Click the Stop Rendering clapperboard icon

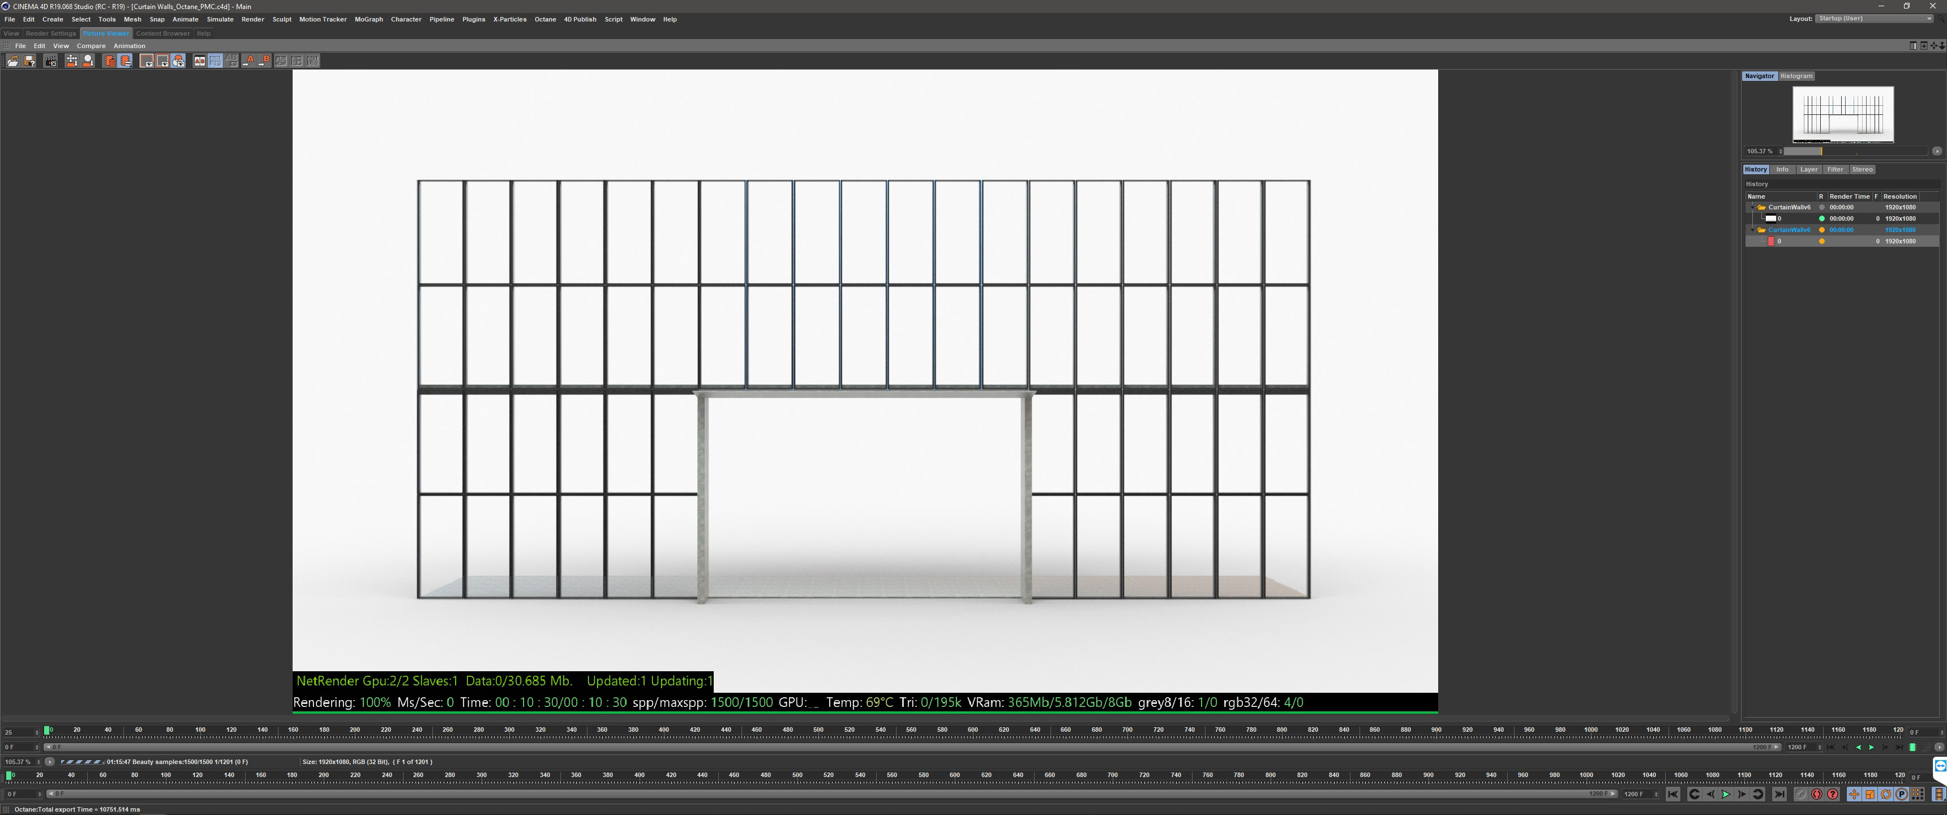50,61
